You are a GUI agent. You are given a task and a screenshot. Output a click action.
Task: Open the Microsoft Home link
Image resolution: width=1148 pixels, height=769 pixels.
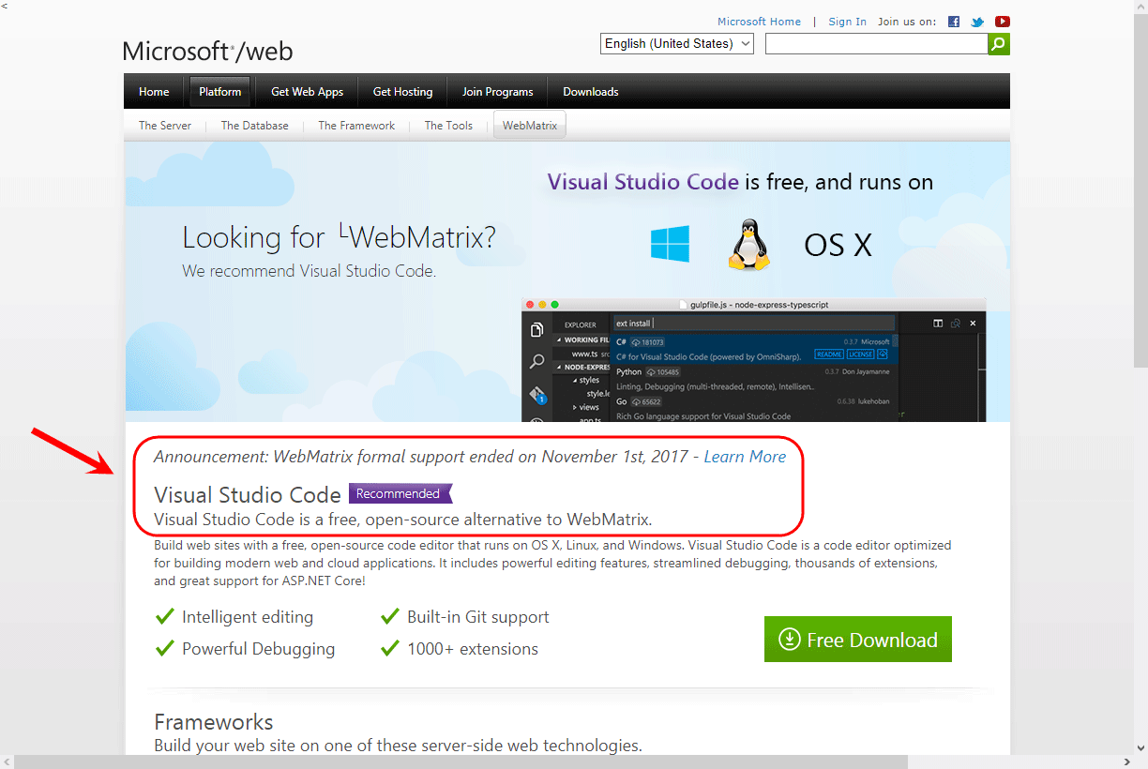(x=759, y=22)
